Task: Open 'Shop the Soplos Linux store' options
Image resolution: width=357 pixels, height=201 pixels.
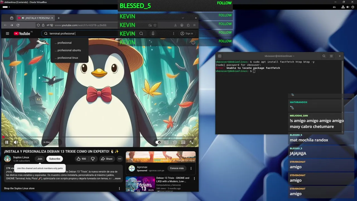Action: coord(119,188)
